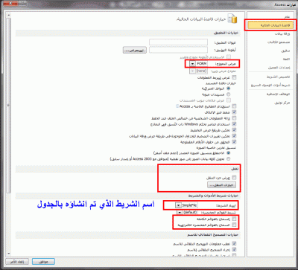This screenshot has height=270, width=298.
Task: Click the OK (موافق) button
Action: tap(43, 262)
